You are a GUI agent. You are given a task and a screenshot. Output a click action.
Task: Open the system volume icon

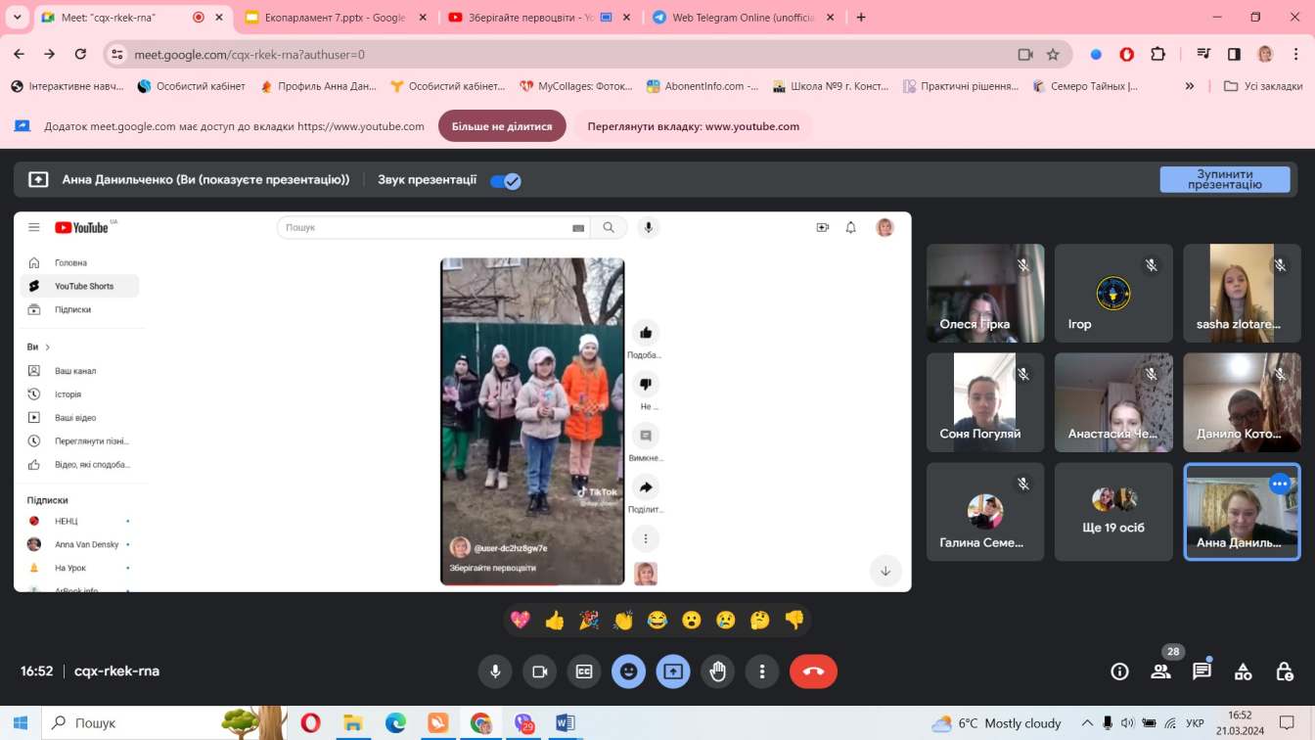1126,723
